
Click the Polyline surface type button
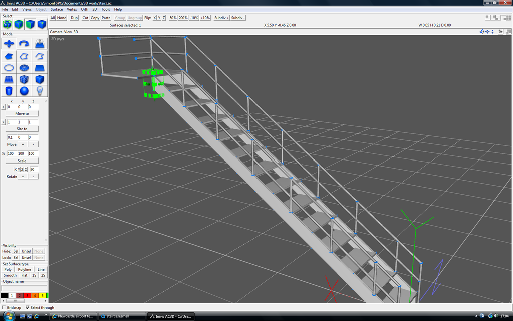(x=24, y=269)
